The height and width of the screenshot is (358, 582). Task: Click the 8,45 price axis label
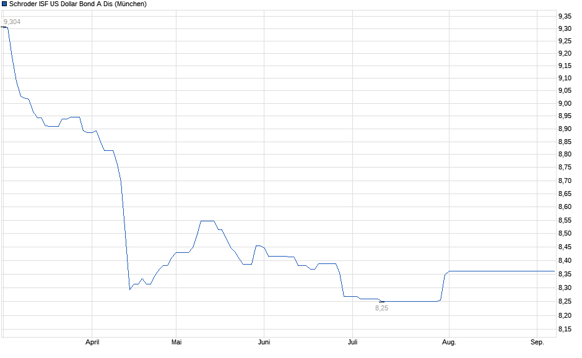coord(565,247)
